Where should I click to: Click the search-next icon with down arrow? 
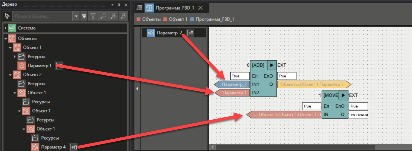123,16
